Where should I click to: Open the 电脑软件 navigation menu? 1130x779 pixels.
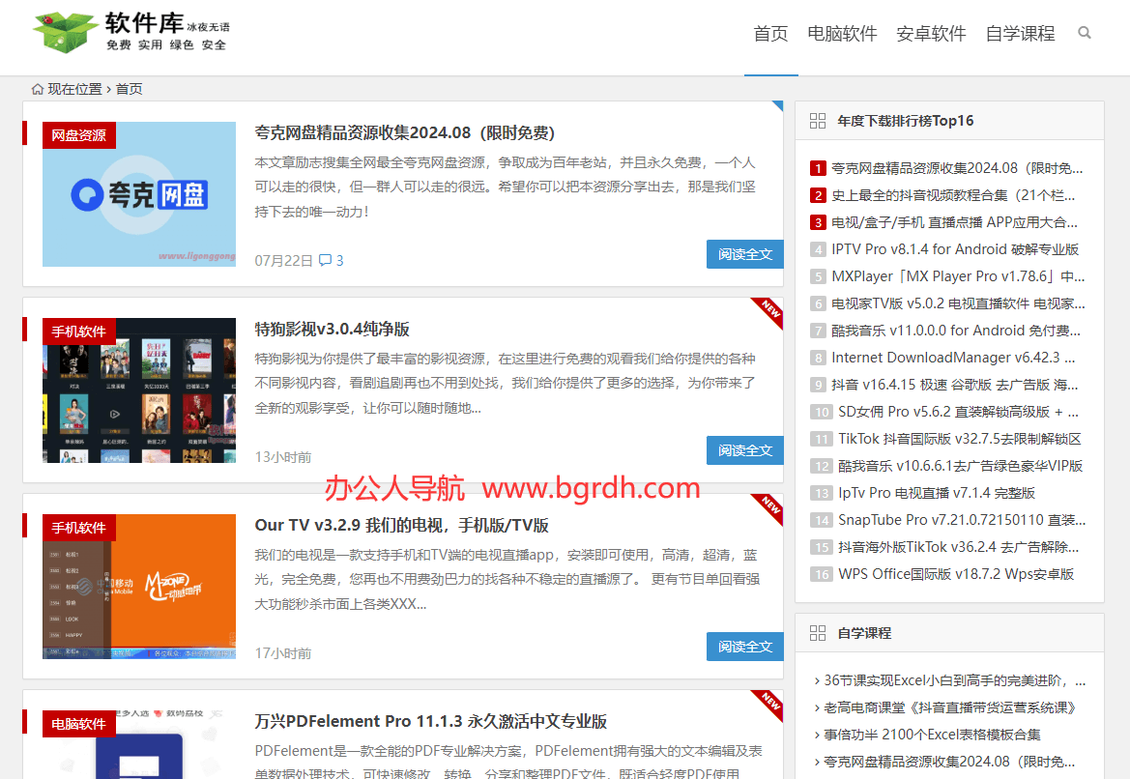842,34
